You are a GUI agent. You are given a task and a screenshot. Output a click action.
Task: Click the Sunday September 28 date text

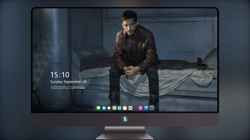point(69,82)
